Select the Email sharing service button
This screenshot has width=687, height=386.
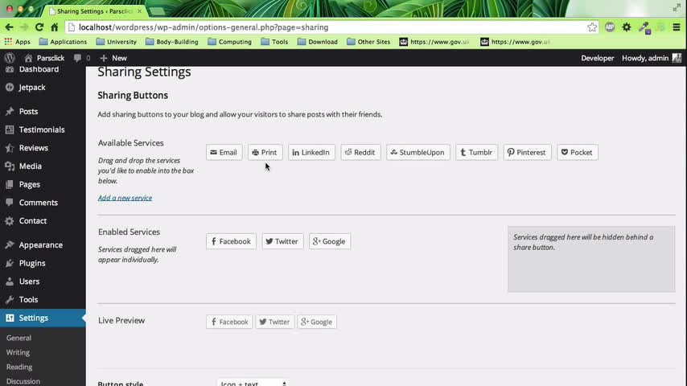tap(224, 153)
